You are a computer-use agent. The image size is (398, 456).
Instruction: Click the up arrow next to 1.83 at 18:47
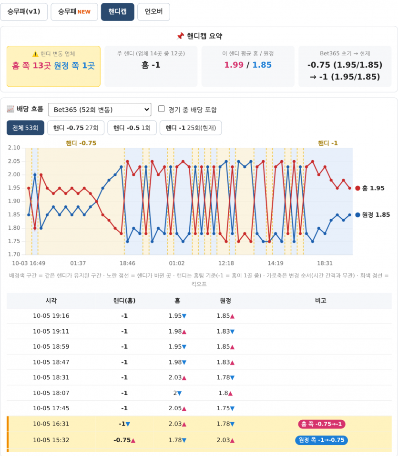[232, 362]
